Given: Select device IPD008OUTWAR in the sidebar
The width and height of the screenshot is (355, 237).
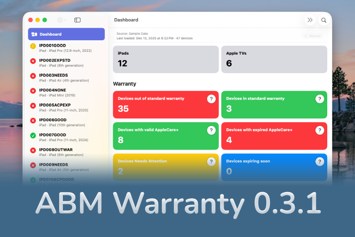Looking at the screenshot, I should coord(67,152).
